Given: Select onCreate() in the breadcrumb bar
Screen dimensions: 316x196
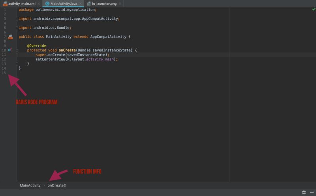Looking at the screenshot, I should coord(57,185).
